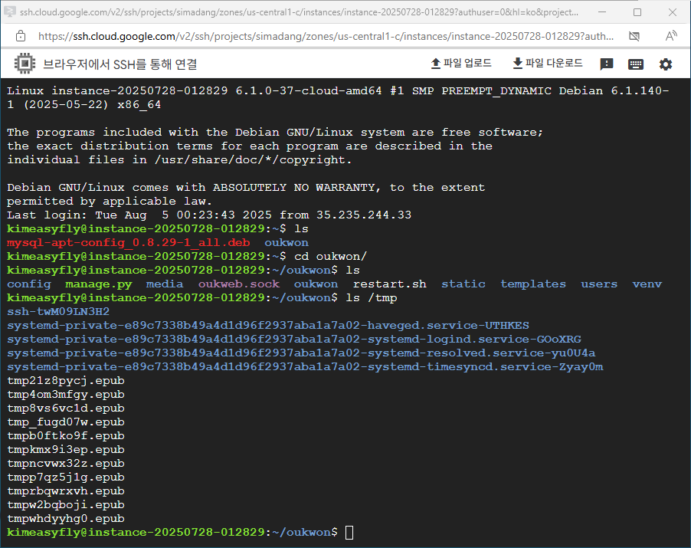691x548 pixels.
Task: Click the 파일 업로드 upload button
Action: (x=461, y=64)
